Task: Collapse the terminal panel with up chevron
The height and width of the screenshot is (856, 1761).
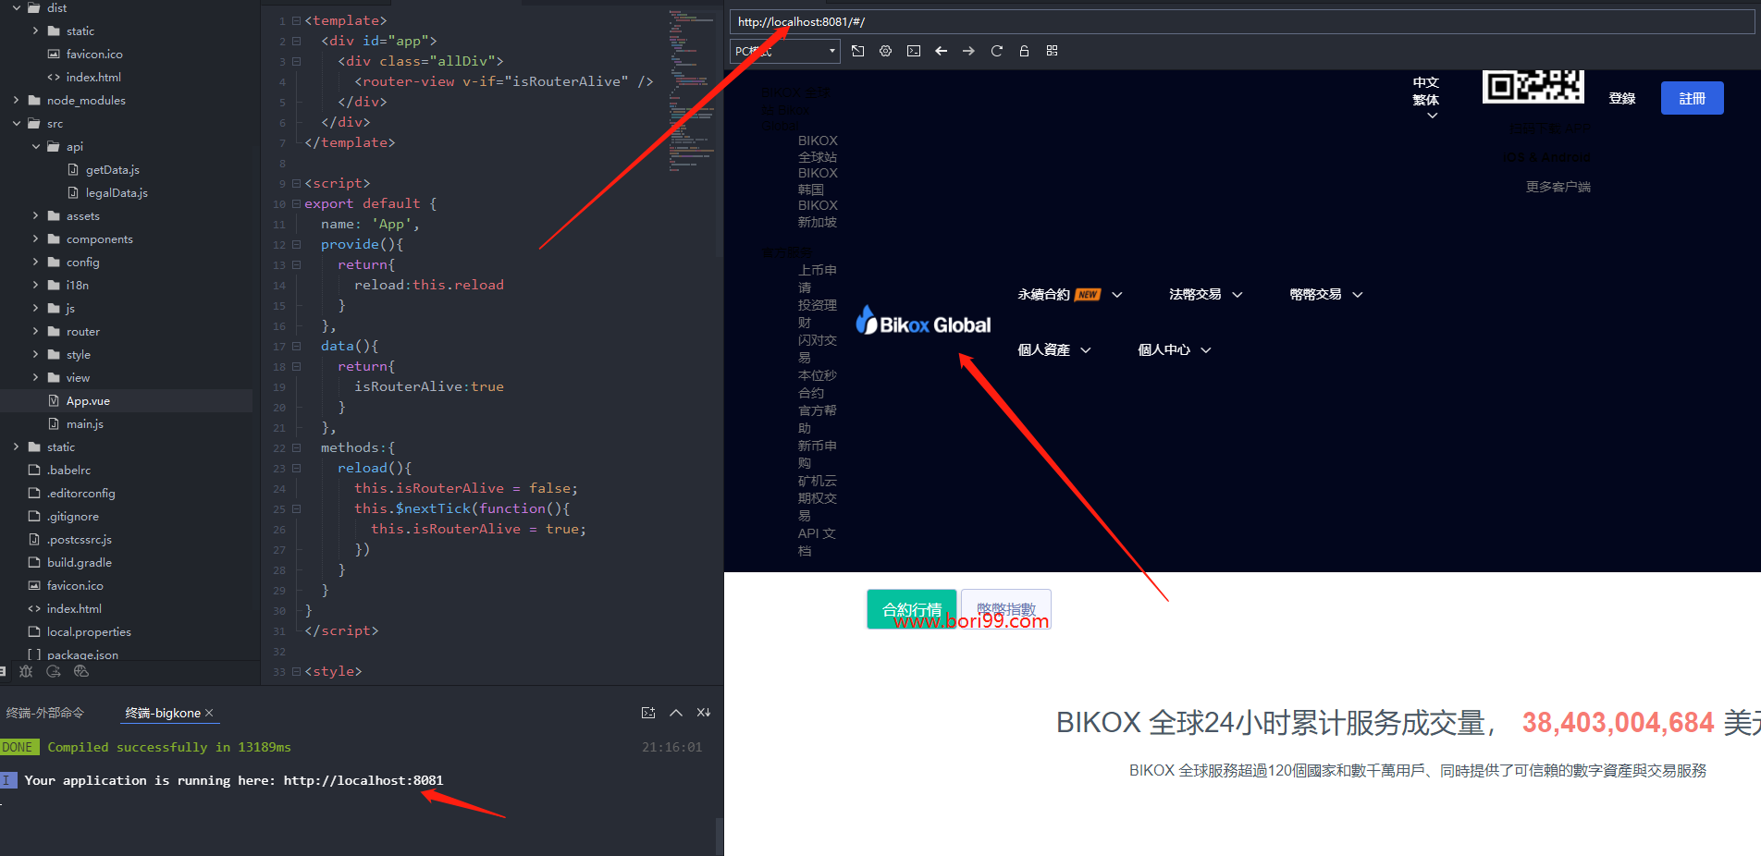Action: tap(676, 713)
